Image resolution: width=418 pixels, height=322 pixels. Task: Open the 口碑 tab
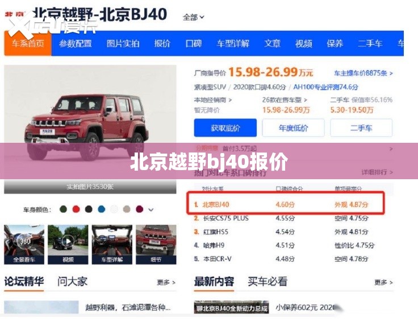(194, 43)
